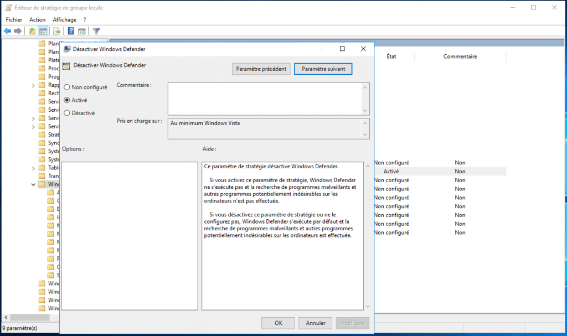
Task: Collapse the expanded Winc folder chevron
Action: coord(33,184)
